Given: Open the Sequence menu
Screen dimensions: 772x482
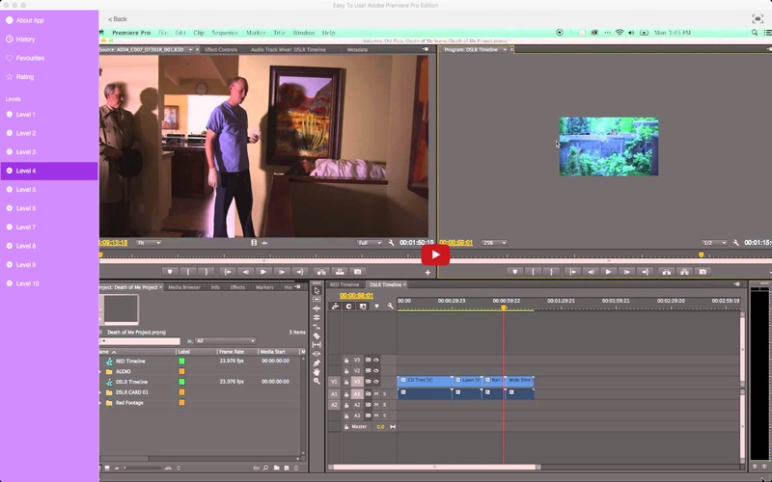Looking at the screenshot, I should point(225,33).
